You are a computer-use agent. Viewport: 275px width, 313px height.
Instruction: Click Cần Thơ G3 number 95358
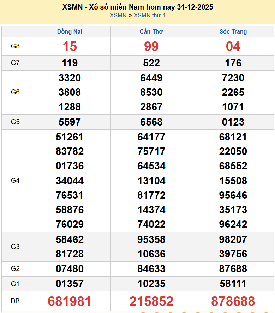click(x=151, y=239)
